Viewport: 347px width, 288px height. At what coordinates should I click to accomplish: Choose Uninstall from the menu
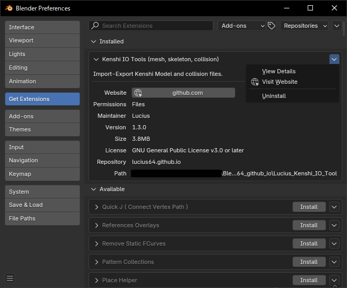(x=292, y=96)
